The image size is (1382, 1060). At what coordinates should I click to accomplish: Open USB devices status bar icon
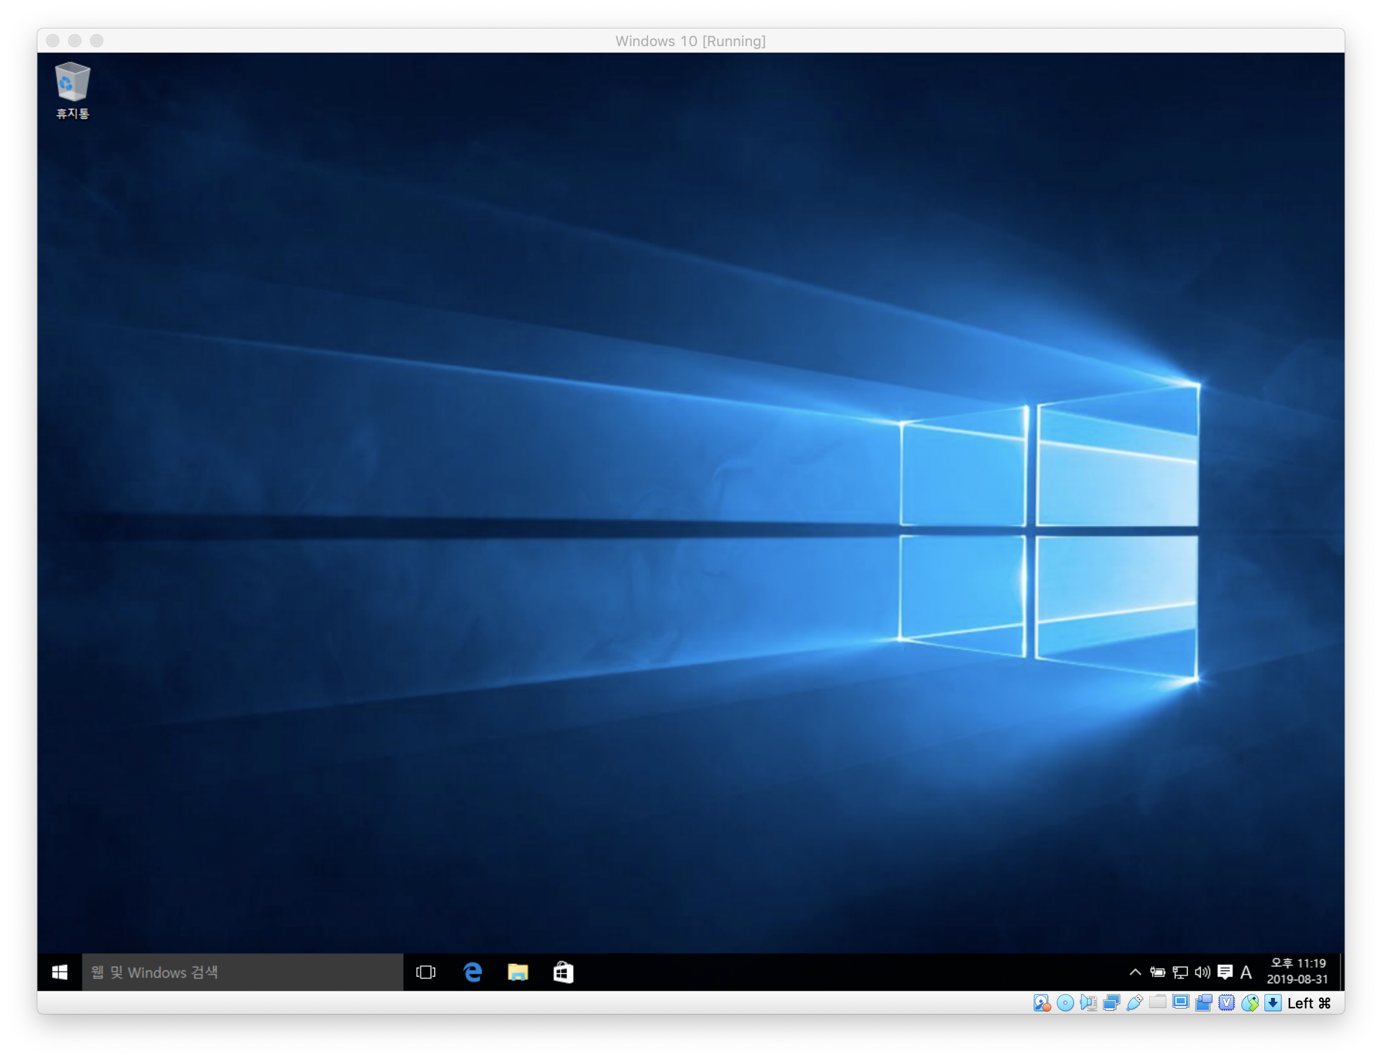[1134, 1003]
